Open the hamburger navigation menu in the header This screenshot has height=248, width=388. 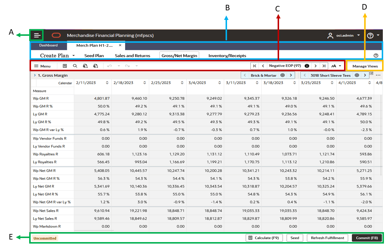37,35
